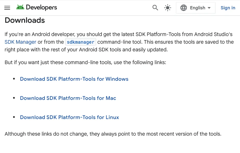Click the Android Developers logo

[37, 7]
